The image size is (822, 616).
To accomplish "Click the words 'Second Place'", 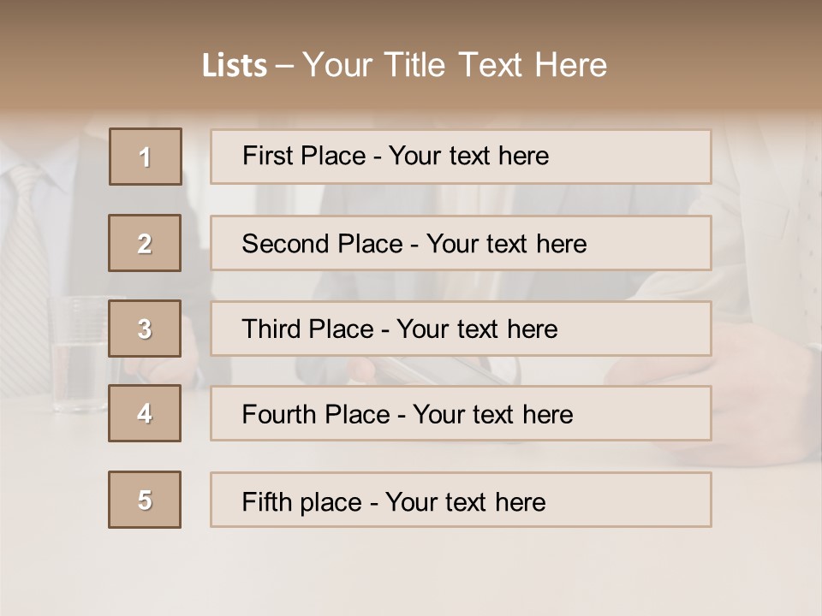I will [x=322, y=244].
